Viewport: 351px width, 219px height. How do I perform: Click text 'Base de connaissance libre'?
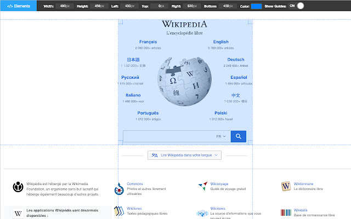tap(314, 215)
